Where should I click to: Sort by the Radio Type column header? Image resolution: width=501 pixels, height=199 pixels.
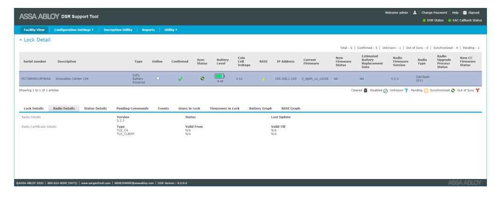pos(422,62)
